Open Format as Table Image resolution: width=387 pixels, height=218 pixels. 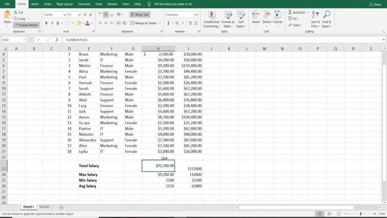(228, 19)
